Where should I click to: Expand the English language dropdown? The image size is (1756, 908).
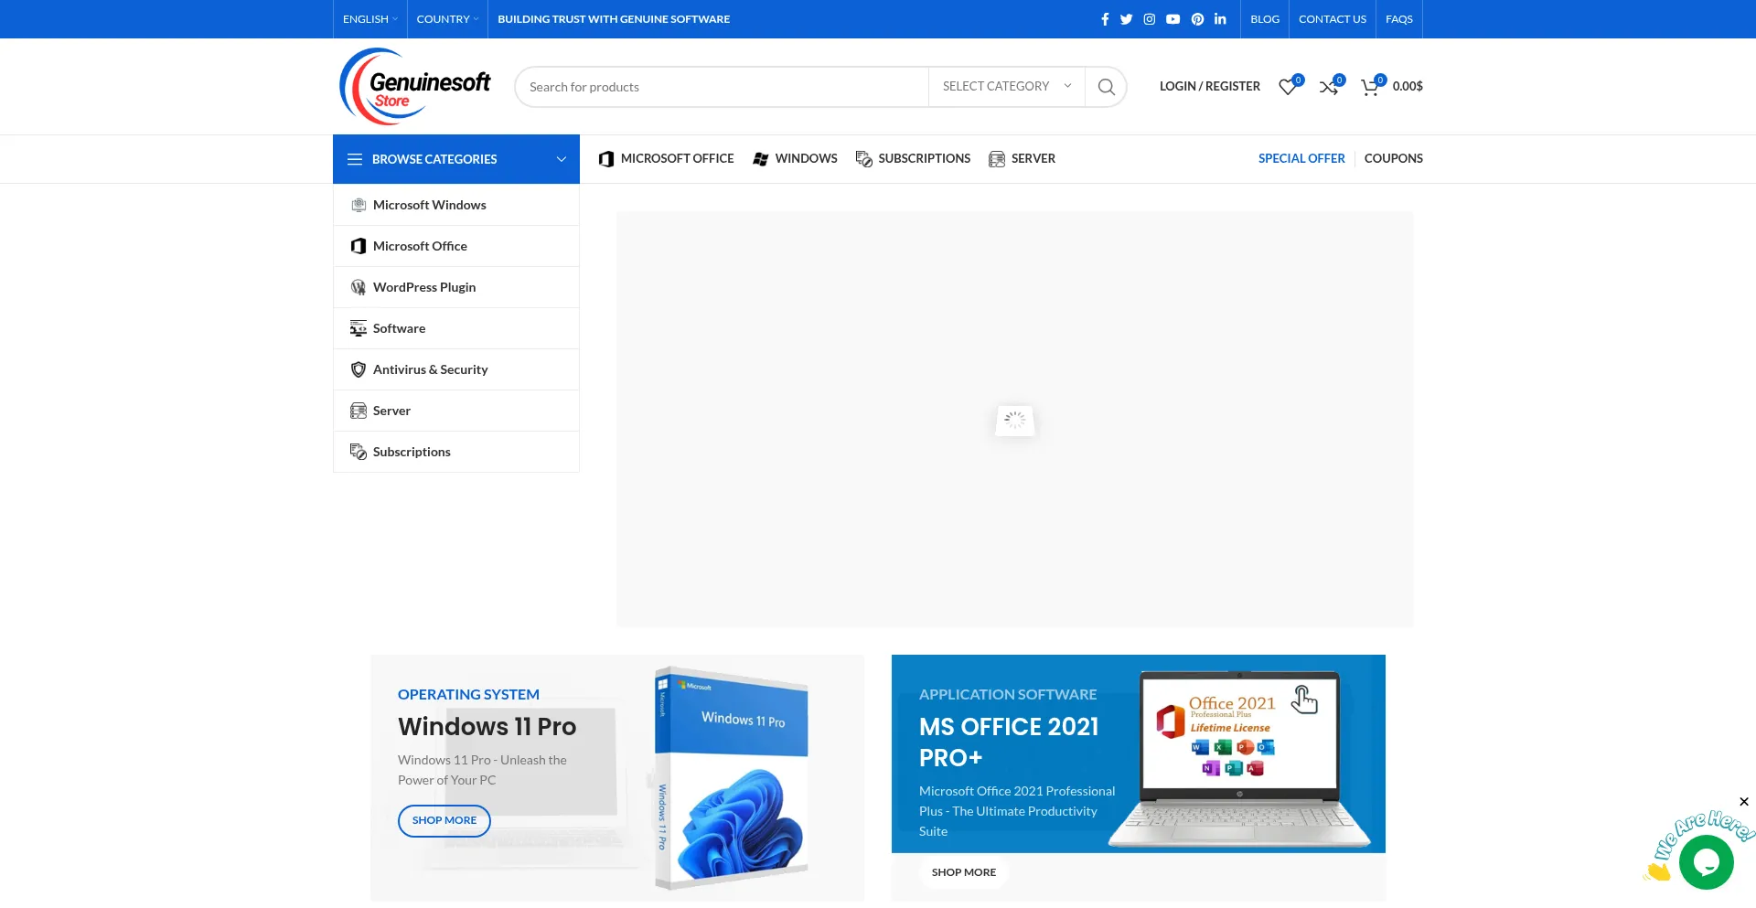coord(369,19)
